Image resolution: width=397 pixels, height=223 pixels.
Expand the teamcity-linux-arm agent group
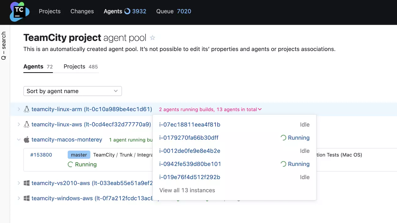(x=19, y=109)
